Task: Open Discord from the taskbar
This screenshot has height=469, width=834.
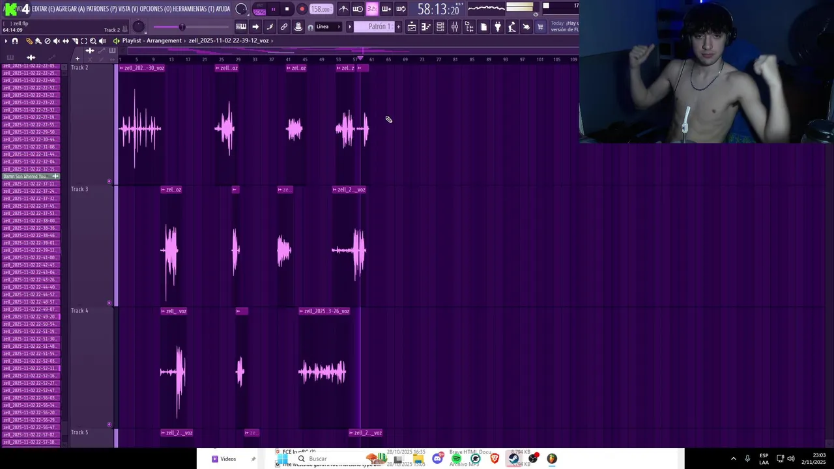Action: point(437,459)
